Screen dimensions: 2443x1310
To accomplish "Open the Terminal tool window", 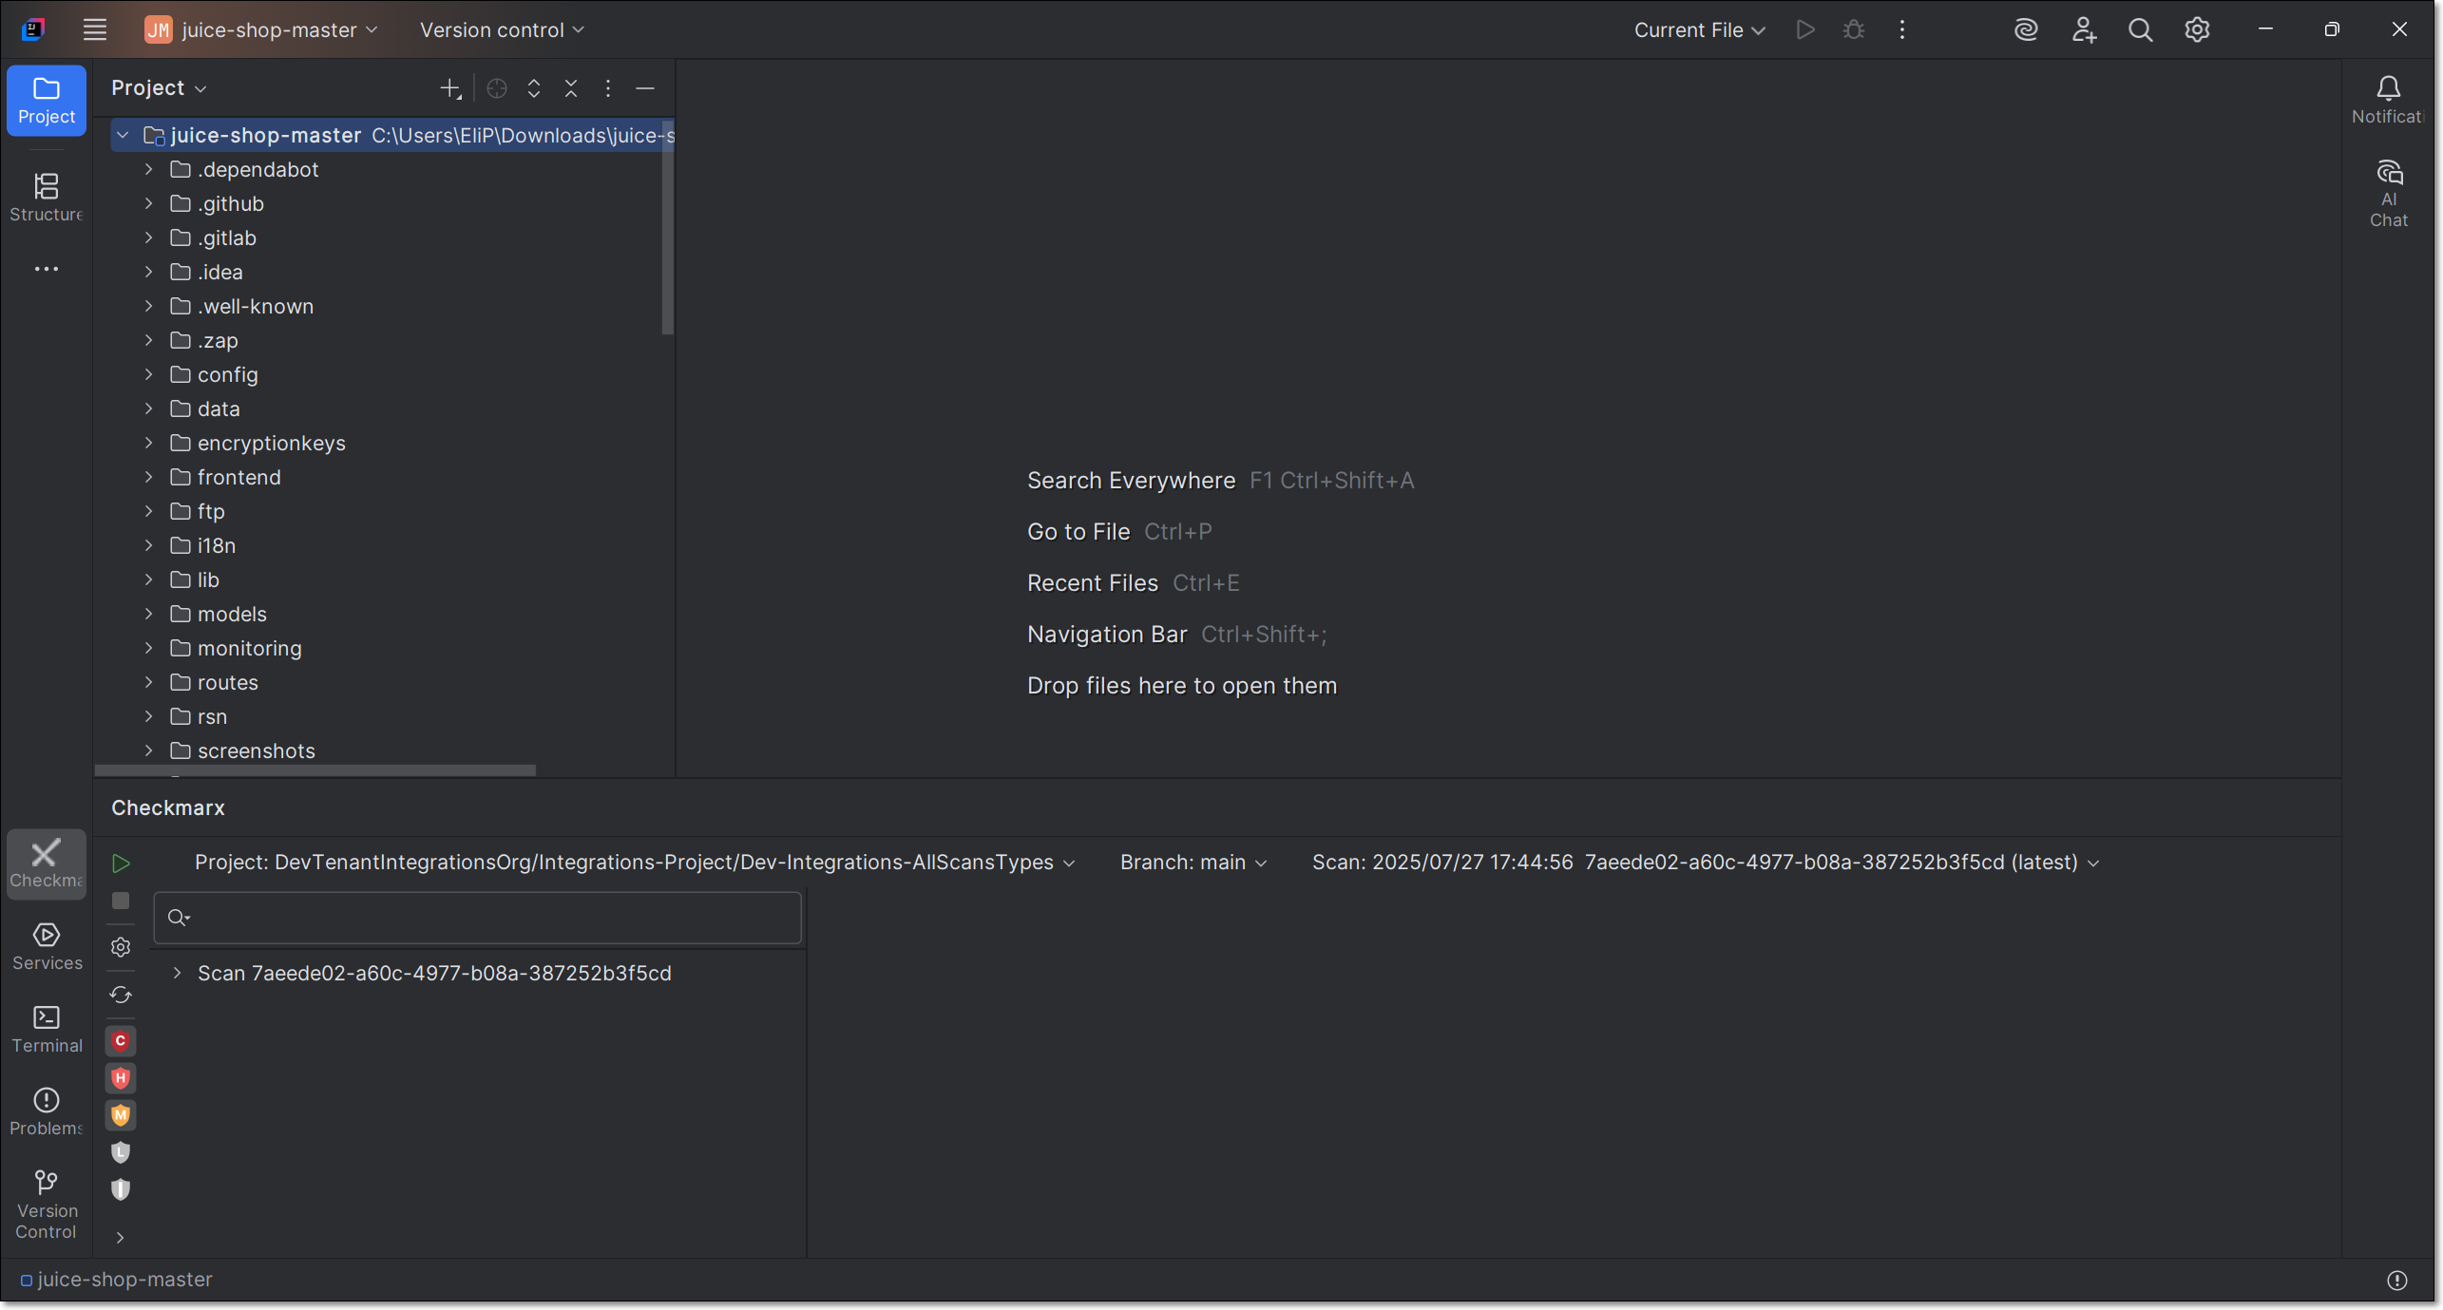I will tap(46, 1028).
